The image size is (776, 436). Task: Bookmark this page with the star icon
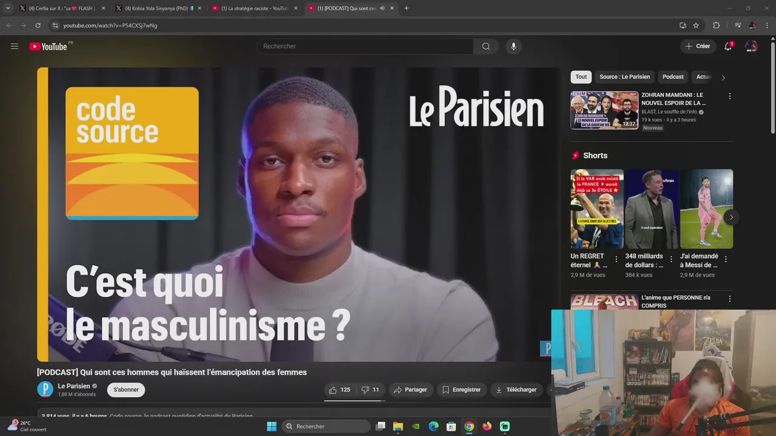point(696,25)
